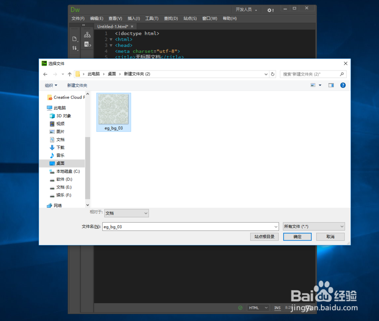Select Creative Cloud Files in sidebar
Image resolution: width=379 pixels, height=321 pixels.
[x=66, y=97]
